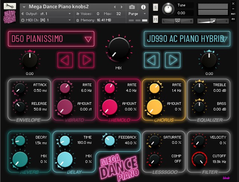Click the Tremolo RATE knob
The image size is (239, 182).
click(110, 88)
